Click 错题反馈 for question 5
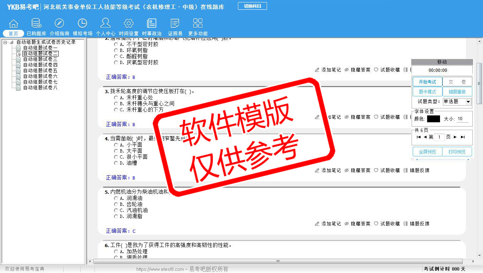The height and width of the screenshot is (273, 483). tap(416, 224)
